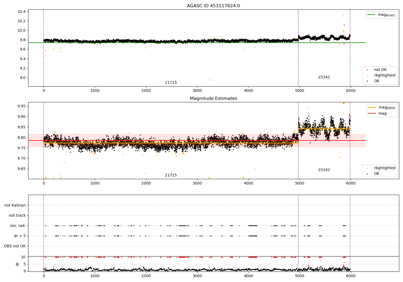Click obsid label '21715' in Magnitude Estimates plot
This screenshot has height=282, width=403.
pyautogui.click(x=171, y=175)
